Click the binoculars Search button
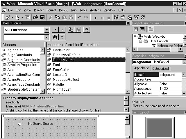This screenshot has height=139, width=186. 55,37
